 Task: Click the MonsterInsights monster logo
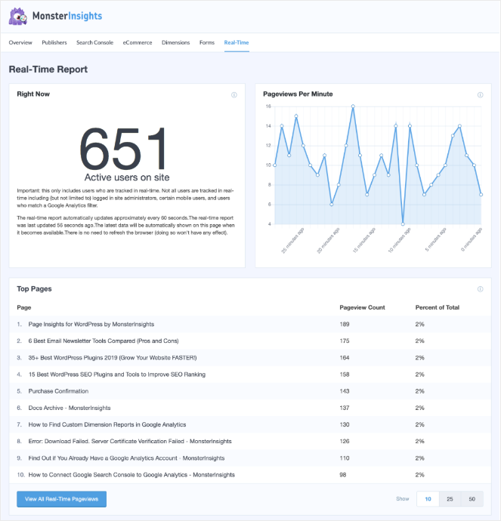pos(18,16)
